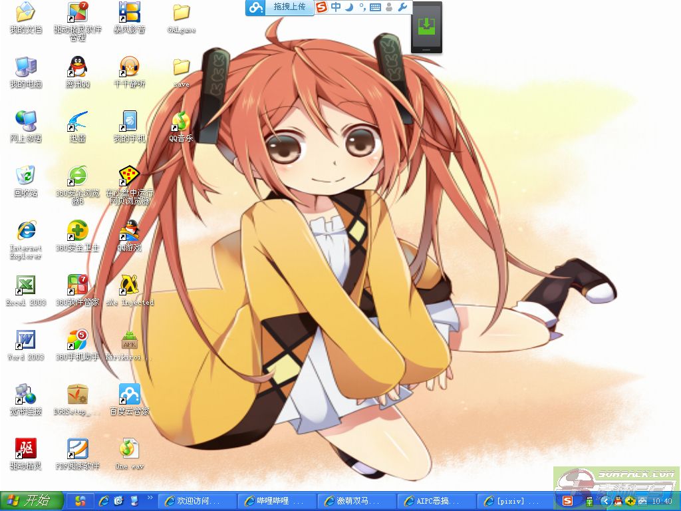This screenshot has height=511, width=681.
Task: Select the Xunlei (迅雷) download shortcut
Action: [x=78, y=122]
